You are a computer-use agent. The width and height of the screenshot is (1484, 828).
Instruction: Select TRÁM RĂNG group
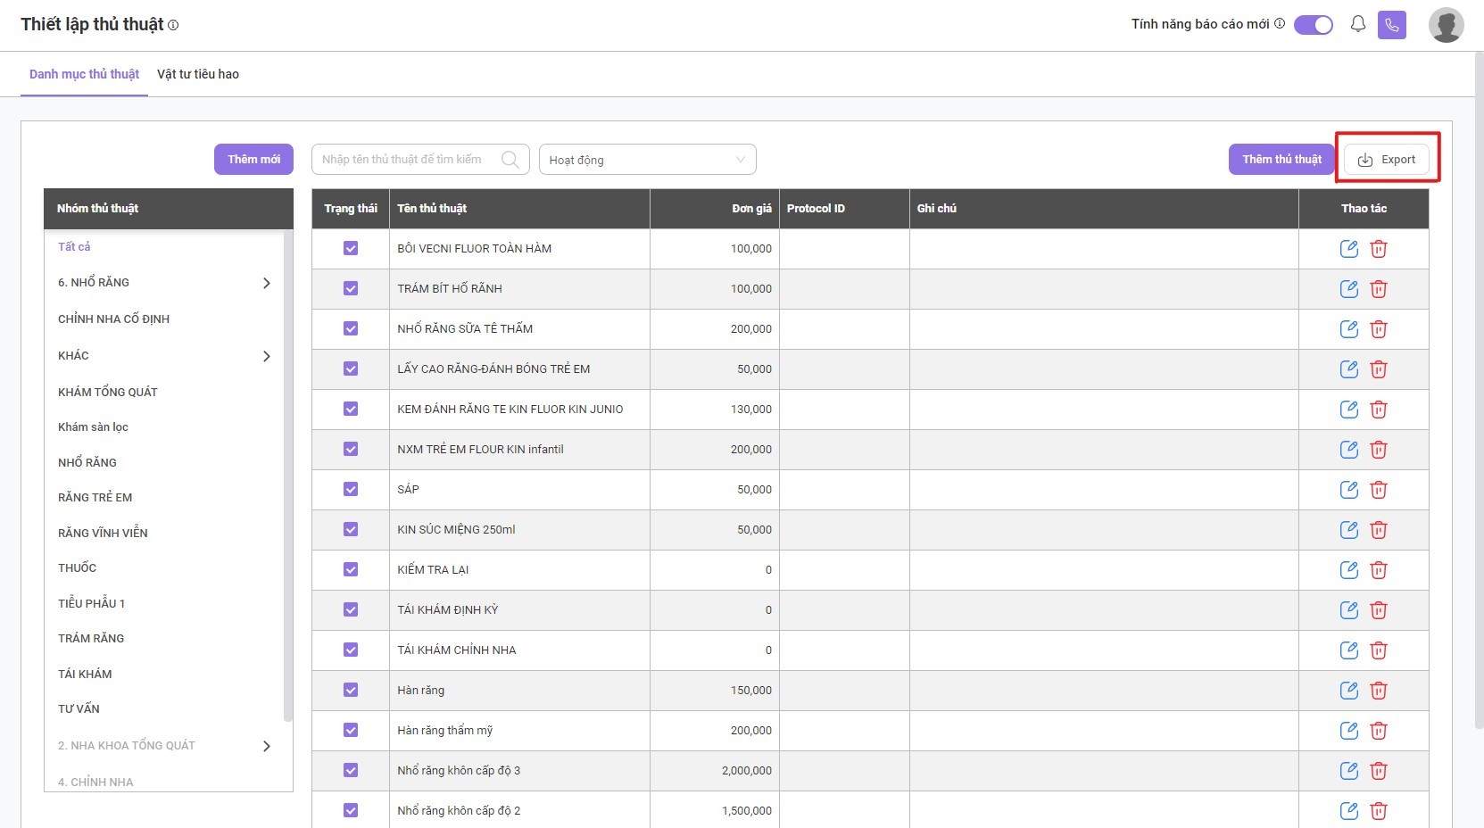[x=91, y=639]
